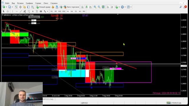Toggle chart auto scroll

tap(108, 7)
